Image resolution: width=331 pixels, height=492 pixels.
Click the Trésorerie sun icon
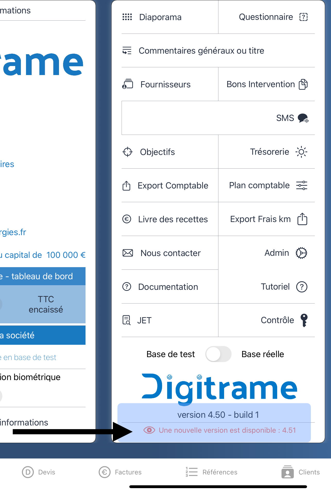301,152
